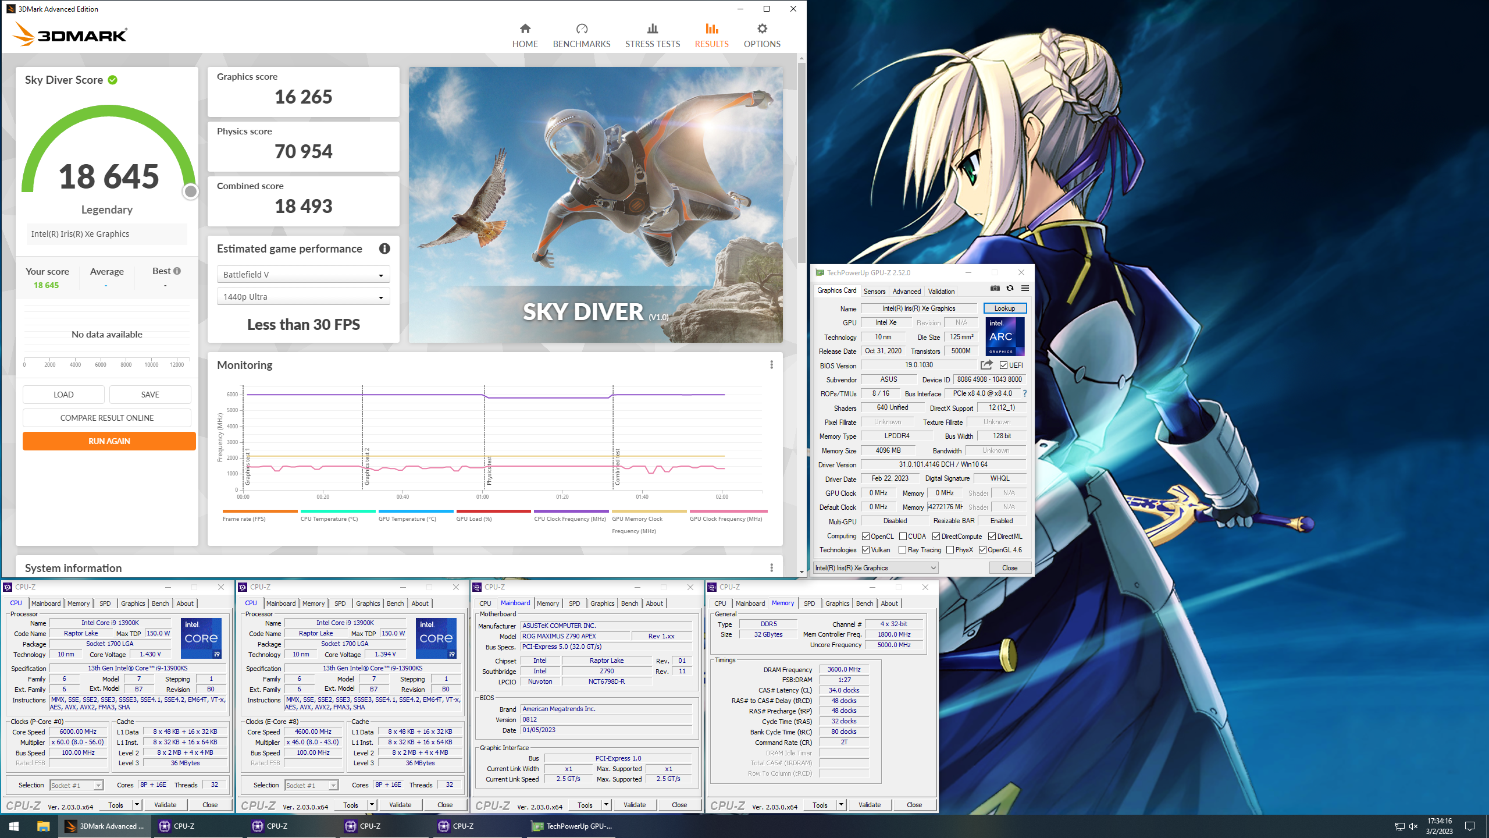Viewport: 1489px width, 838px height.
Task: Toggle the Vulkan checkbox in GPU-Z
Action: pos(865,549)
